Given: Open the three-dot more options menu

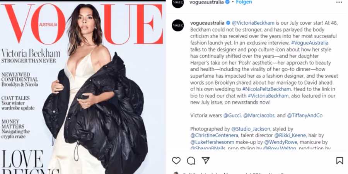Looking at the screenshot, I should [x=339, y=2].
